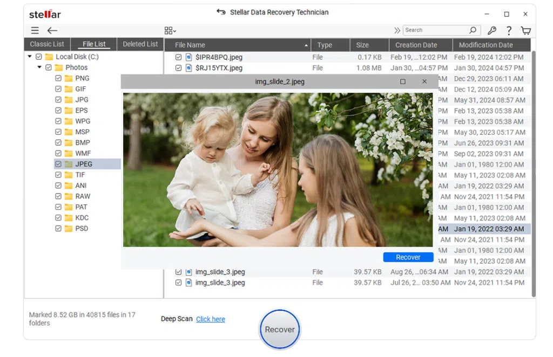
Task: Click the Stellar logo
Action: (x=45, y=14)
